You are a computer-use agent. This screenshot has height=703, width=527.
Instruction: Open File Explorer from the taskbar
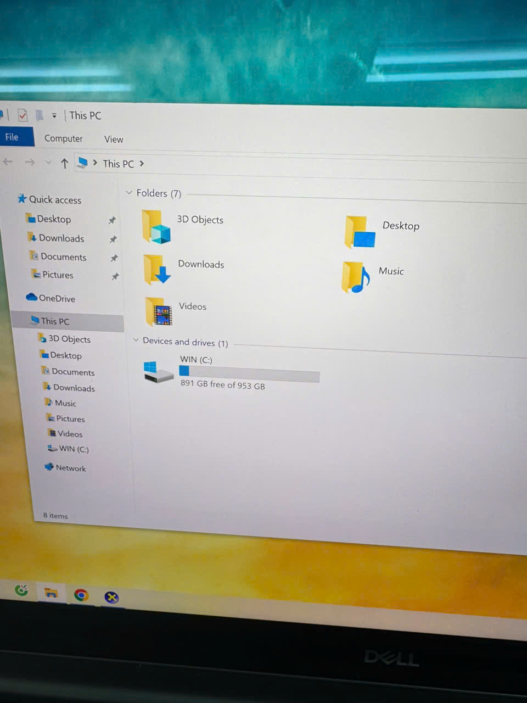click(51, 593)
